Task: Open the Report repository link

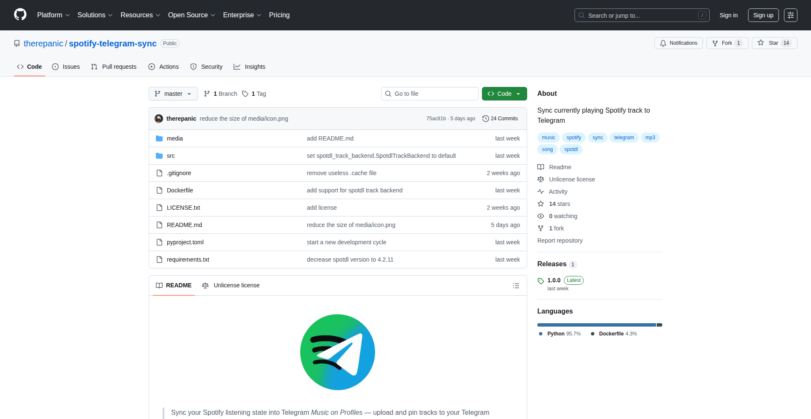Action: point(560,241)
